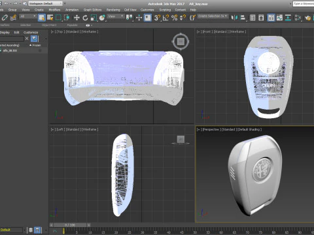The width and height of the screenshot is (314, 235).
Task: Select the Link tool in the toolbar
Action: 5,18
